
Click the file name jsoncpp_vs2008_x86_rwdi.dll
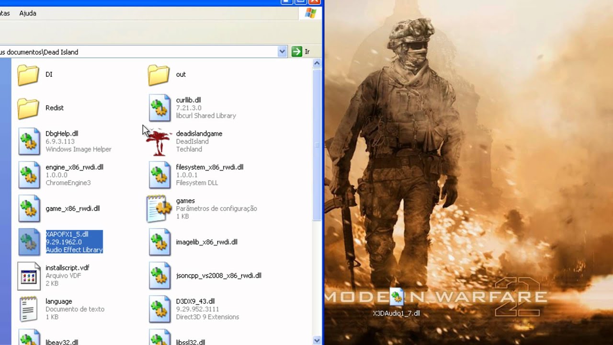219,276
